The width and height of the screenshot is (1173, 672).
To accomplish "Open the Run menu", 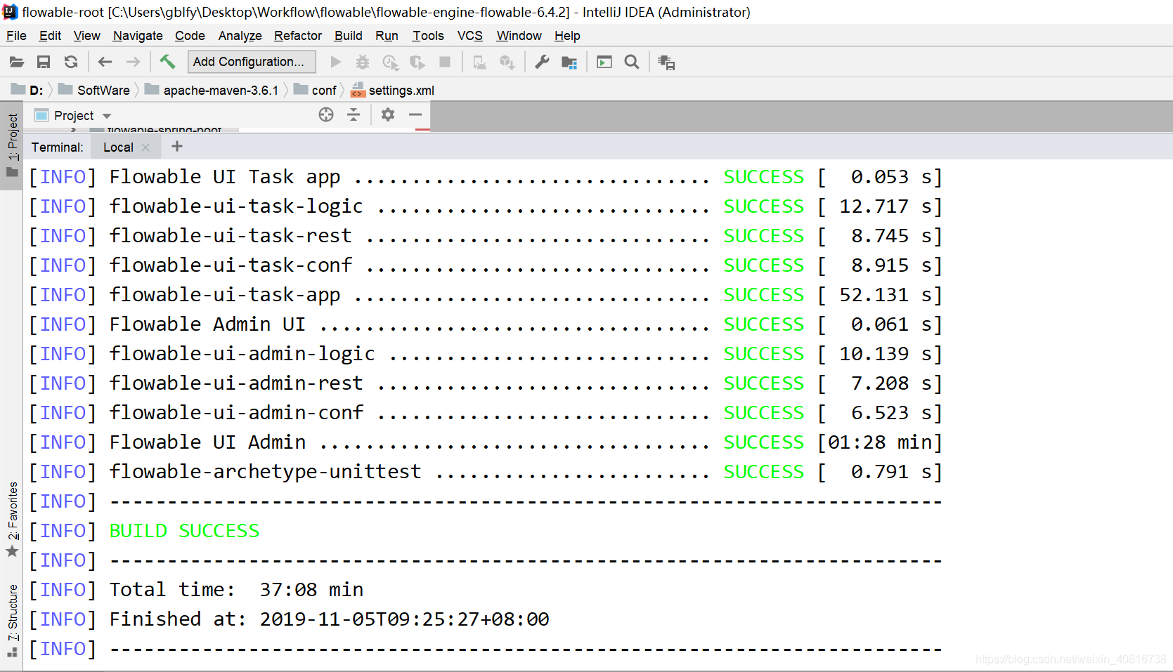I will tap(387, 36).
